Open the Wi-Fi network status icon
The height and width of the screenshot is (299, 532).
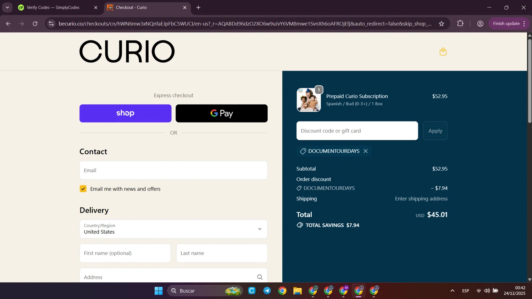478,291
